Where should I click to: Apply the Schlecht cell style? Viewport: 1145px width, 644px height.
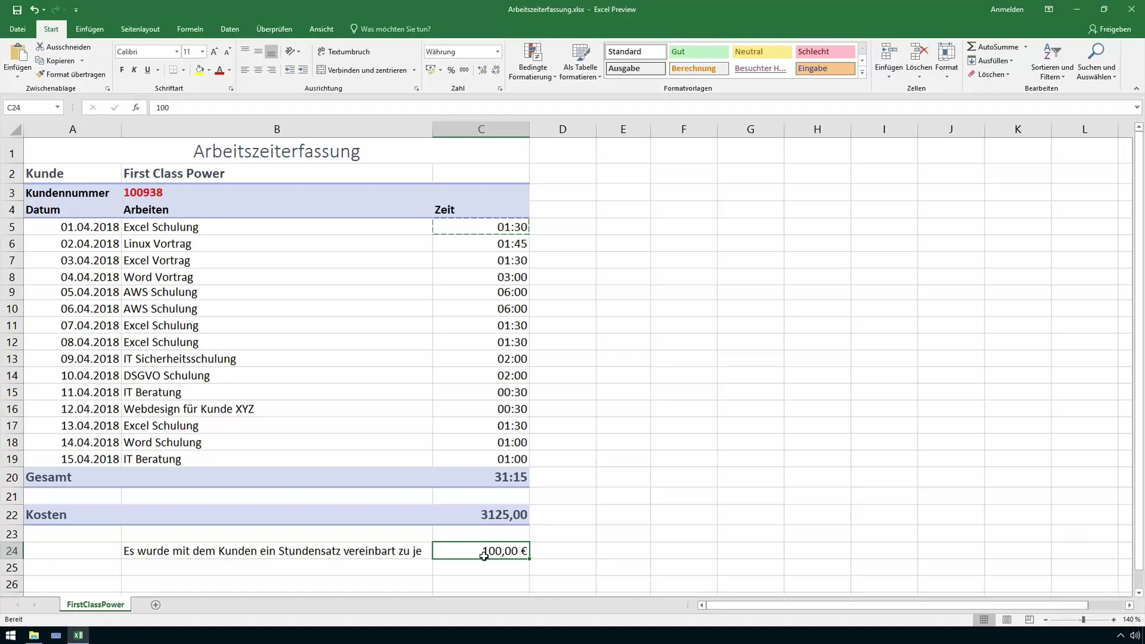(x=825, y=52)
